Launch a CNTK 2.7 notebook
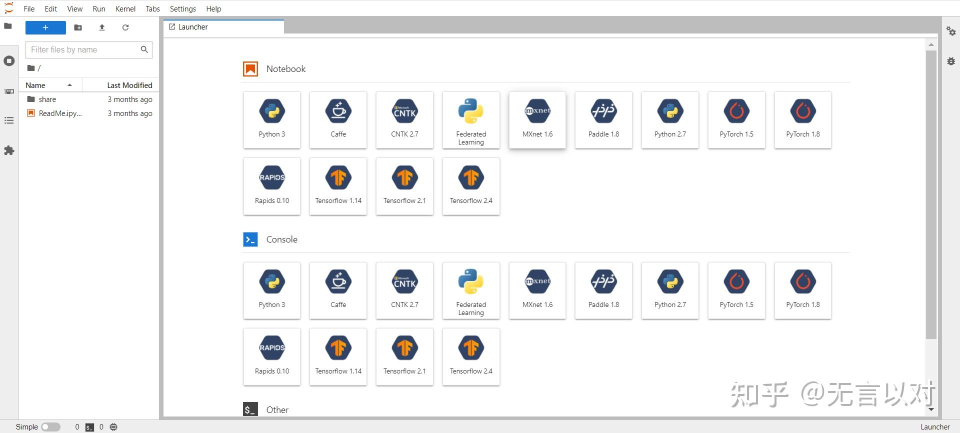The image size is (960, 433). 404,120
